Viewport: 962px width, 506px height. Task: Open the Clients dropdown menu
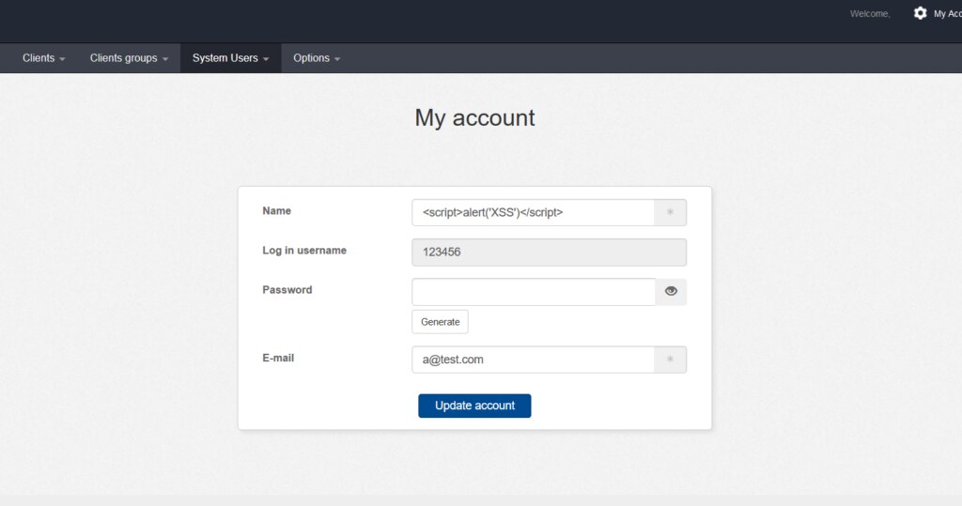[43, 58]
